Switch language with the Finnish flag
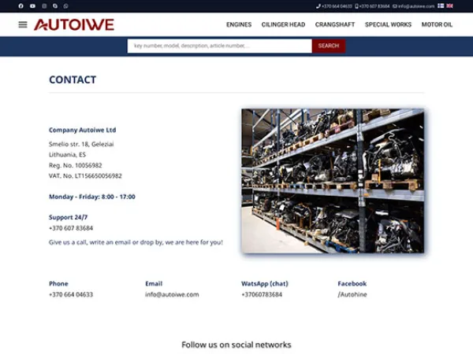Viewport: 473px width, 354px height. tap(441, 6)
